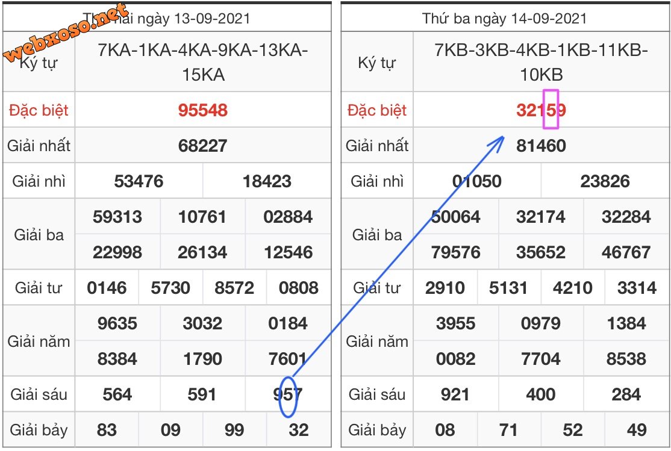The image size is (671, 451).
Task: Choose third prize number 35652
Action: [x=541, y=252]
